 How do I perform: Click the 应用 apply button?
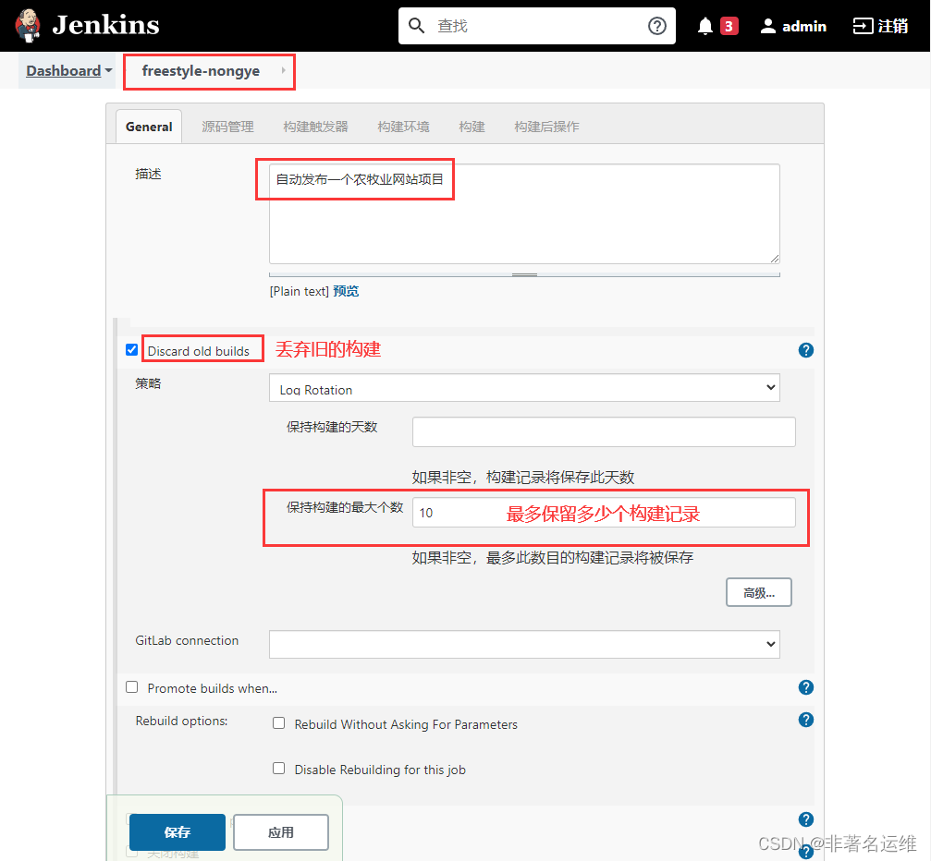point(281,832)
